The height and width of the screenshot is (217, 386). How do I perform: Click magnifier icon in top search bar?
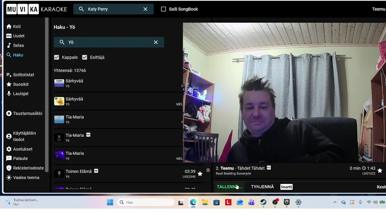pyautogui.click(x=81, y=9)
